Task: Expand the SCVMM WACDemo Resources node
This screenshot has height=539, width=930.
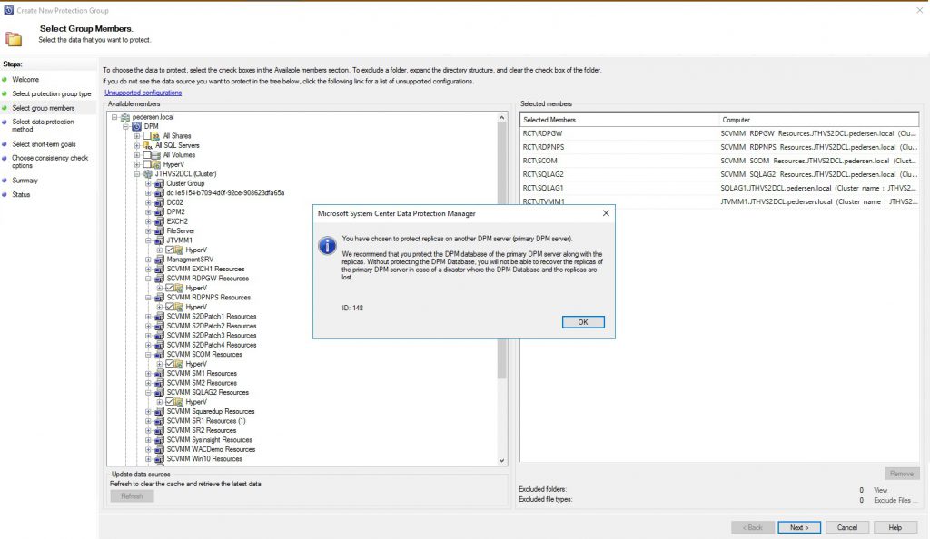Action: [x=148, y=449]
